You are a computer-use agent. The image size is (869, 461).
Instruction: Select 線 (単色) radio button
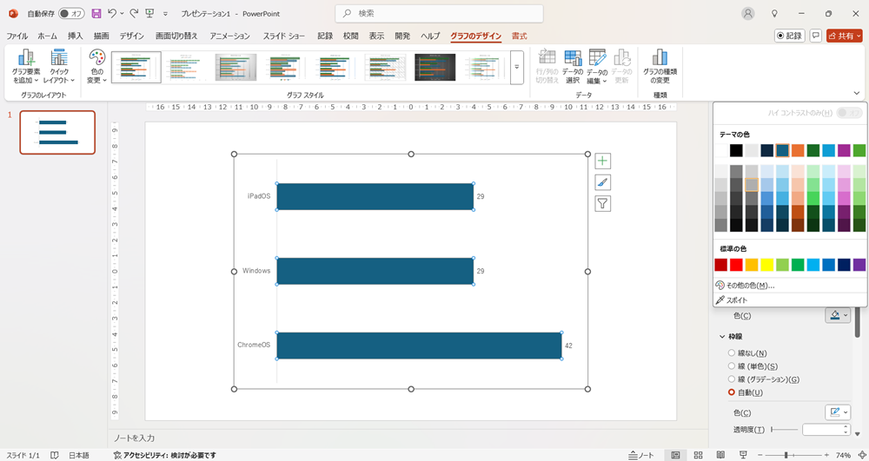732,366
